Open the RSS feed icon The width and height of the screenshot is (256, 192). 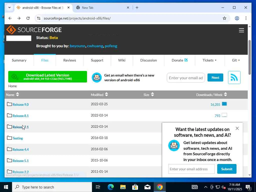point(234,77)
